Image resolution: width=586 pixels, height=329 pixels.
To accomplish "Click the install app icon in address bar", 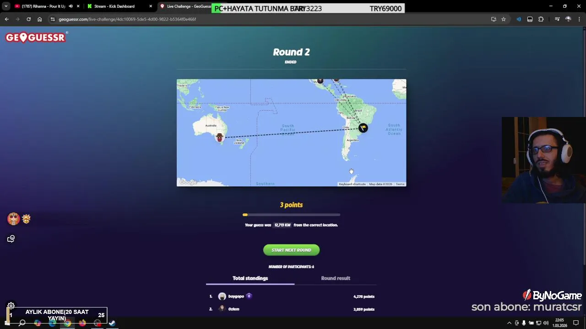I will [x=494, y=19].
